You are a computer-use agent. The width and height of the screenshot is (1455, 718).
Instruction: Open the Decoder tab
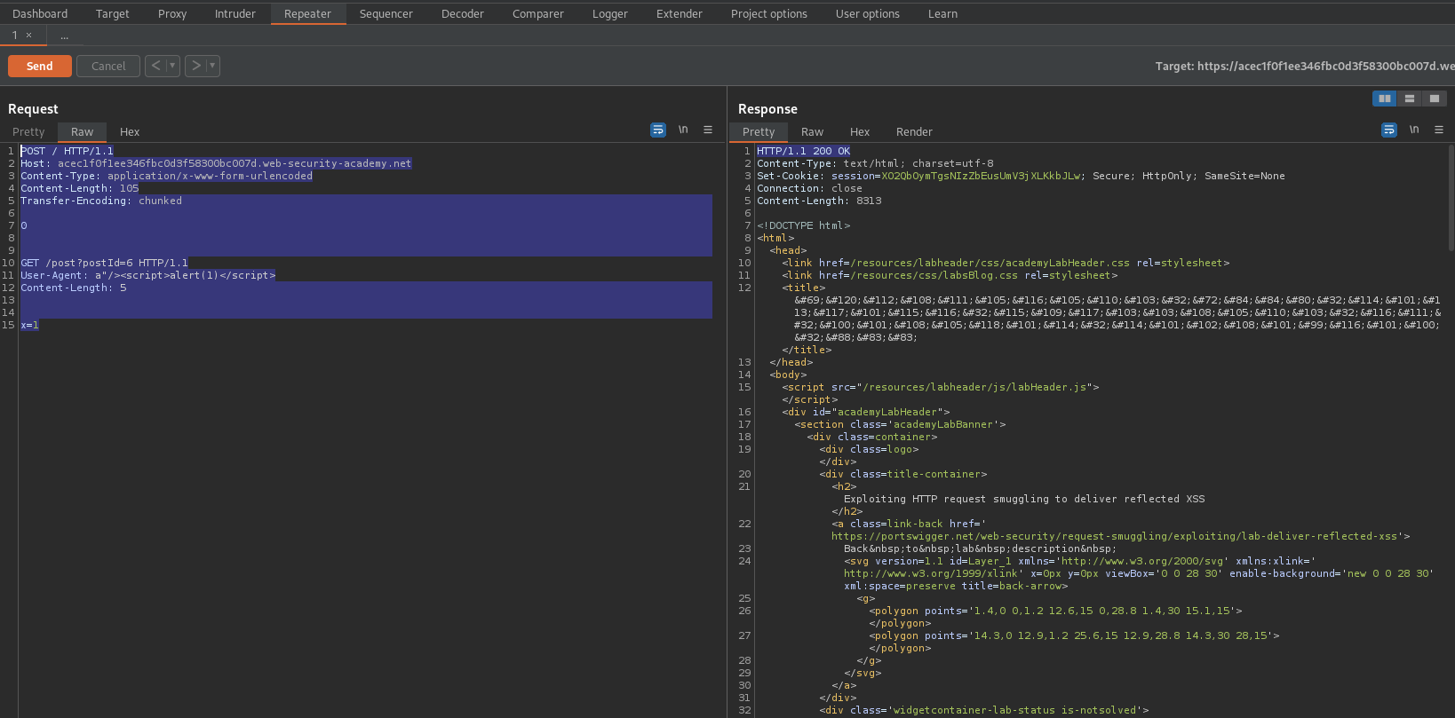463,13
